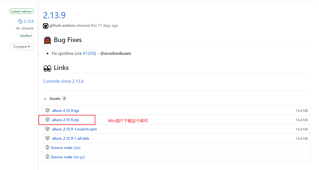Click the package icon for allure_2.13.9-1.noarch.rpm
This screenshot has width=319, height=170.
(x=48, y=129)
